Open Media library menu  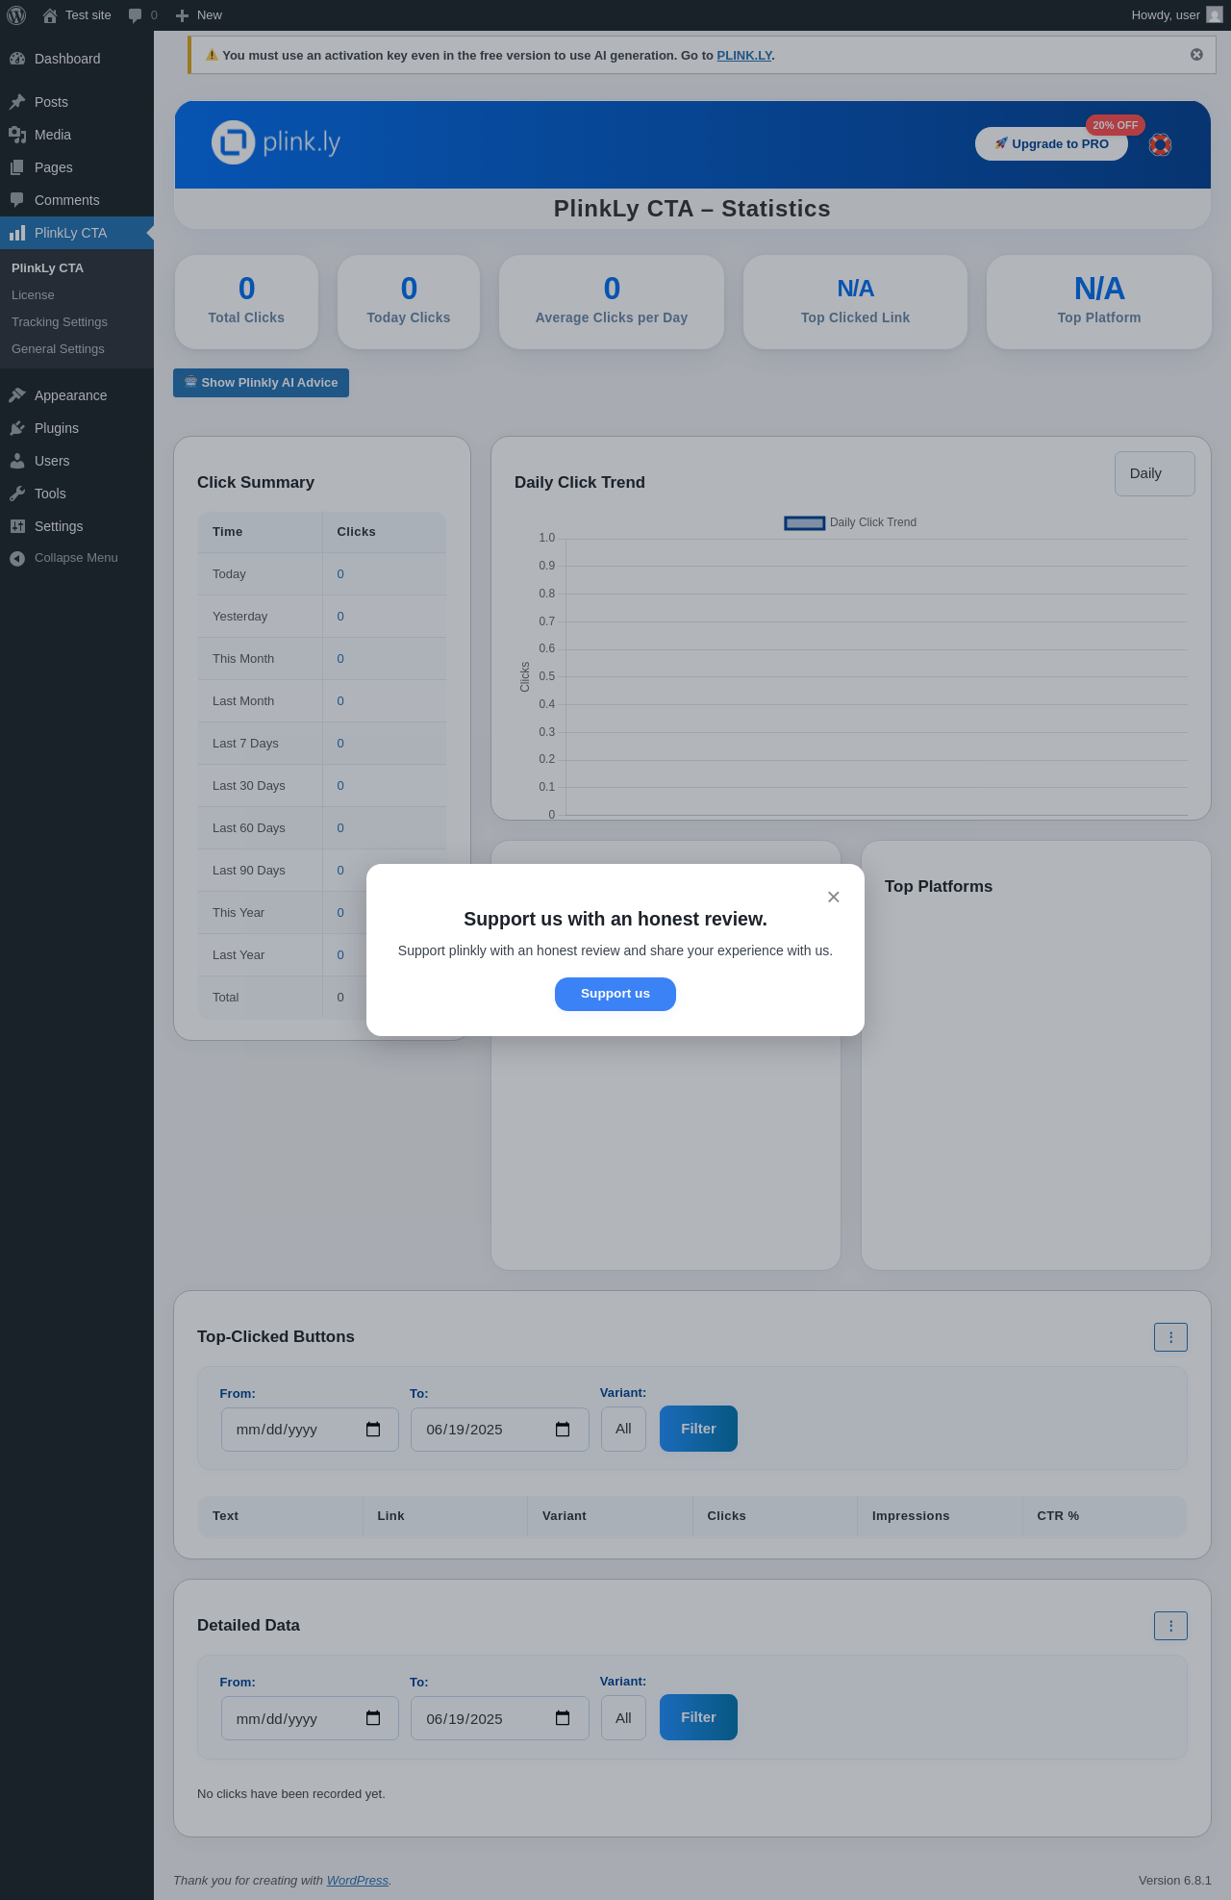(77, 135)
